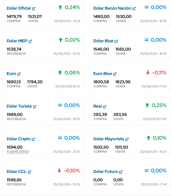
Task: Open external link icon beside Dólar Oficial
Action: [34, 9]
